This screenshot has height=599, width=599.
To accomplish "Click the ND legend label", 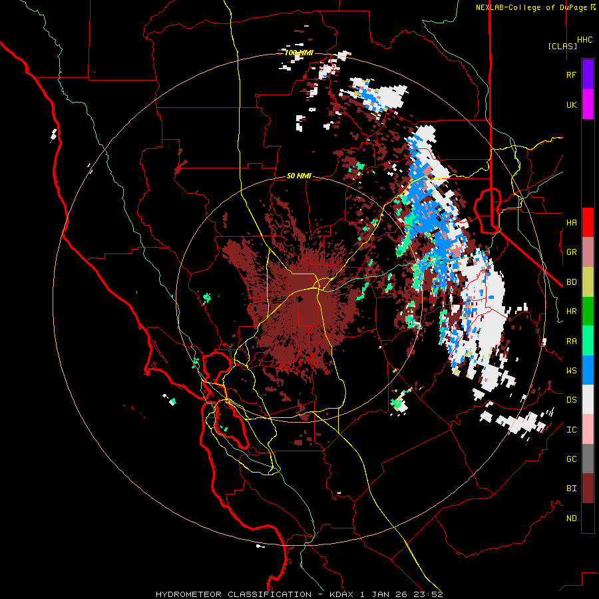I will coord(571,518).
